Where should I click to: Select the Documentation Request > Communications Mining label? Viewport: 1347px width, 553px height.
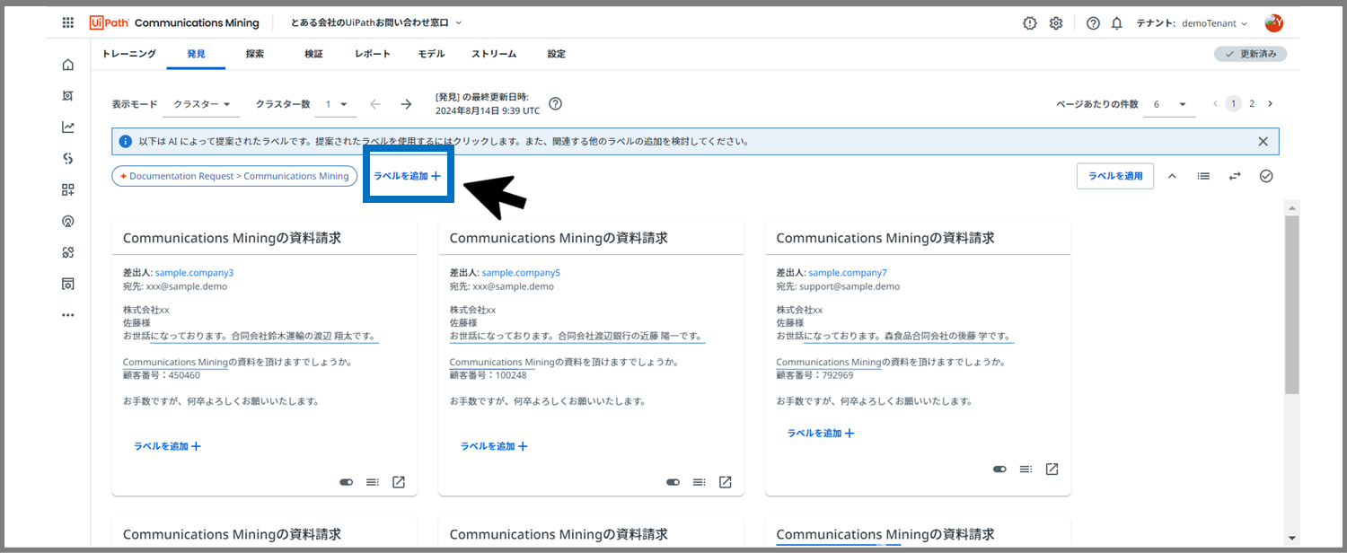tap(234, 176)
